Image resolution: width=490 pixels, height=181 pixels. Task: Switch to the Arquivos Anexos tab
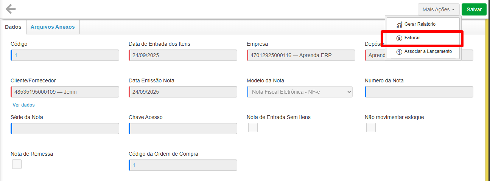[x=53, y=27]
